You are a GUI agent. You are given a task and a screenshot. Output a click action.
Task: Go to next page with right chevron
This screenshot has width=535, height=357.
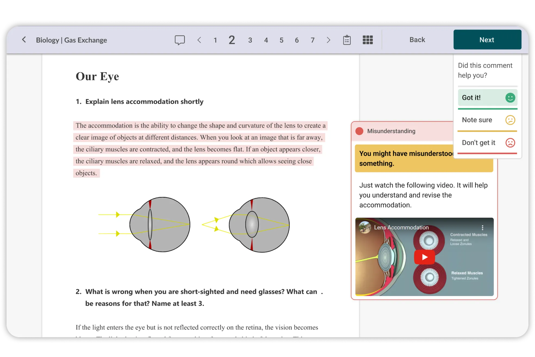(x=328, y=40)
